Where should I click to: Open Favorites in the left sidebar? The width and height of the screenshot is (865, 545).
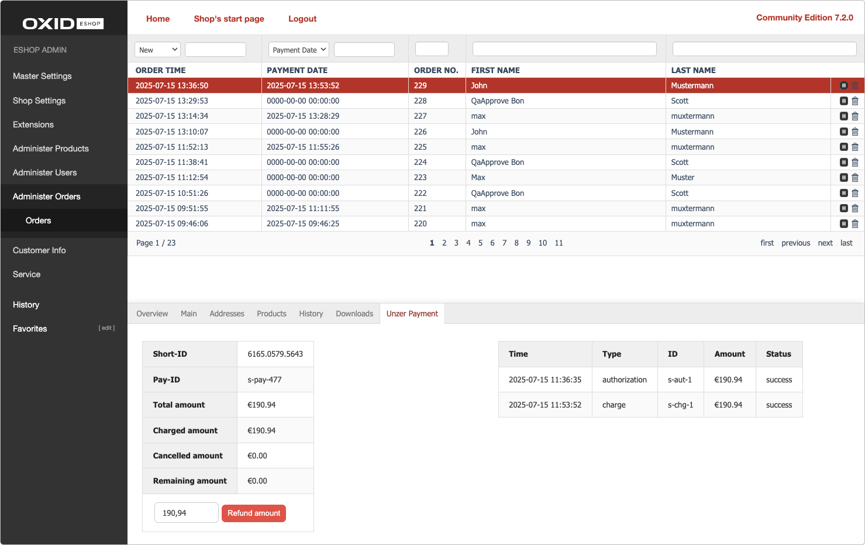[x=30, y=329]
